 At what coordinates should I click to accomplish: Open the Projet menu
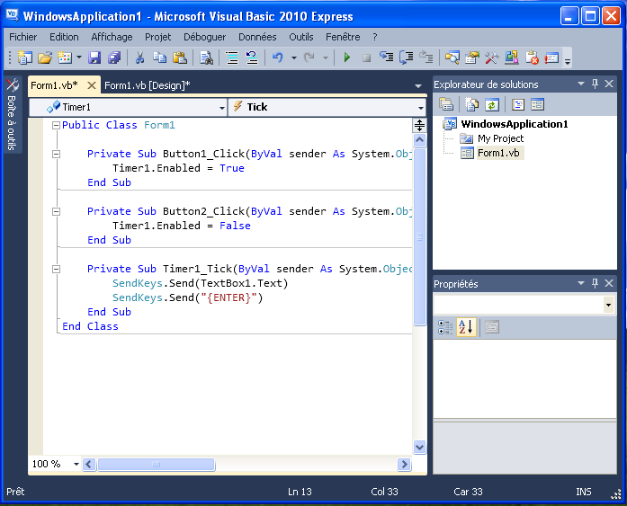click(x=158, y=37)
